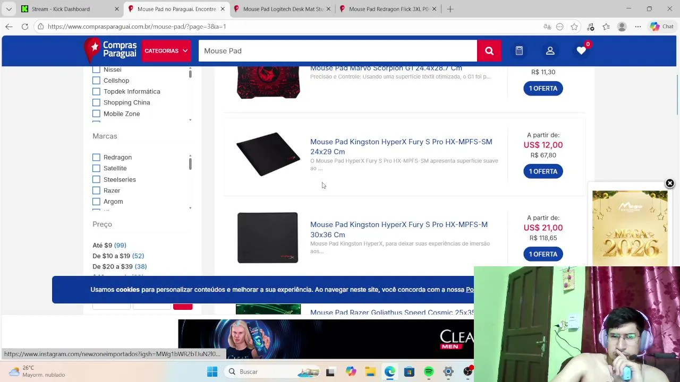This screenshot has height=382, width=680.
Task: Open the media control music icon
Action: tap(590, 27)
